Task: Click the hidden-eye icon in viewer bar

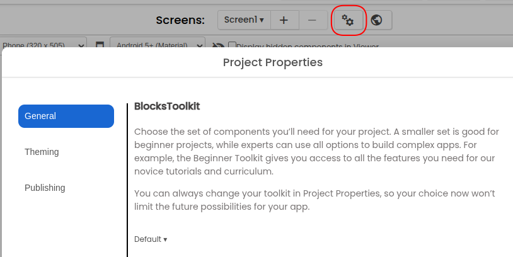Action: [x=219, y=46]
